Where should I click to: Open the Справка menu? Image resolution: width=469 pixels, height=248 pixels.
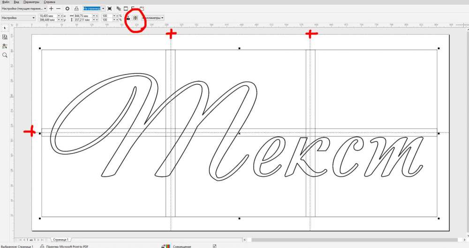point(49,2)
